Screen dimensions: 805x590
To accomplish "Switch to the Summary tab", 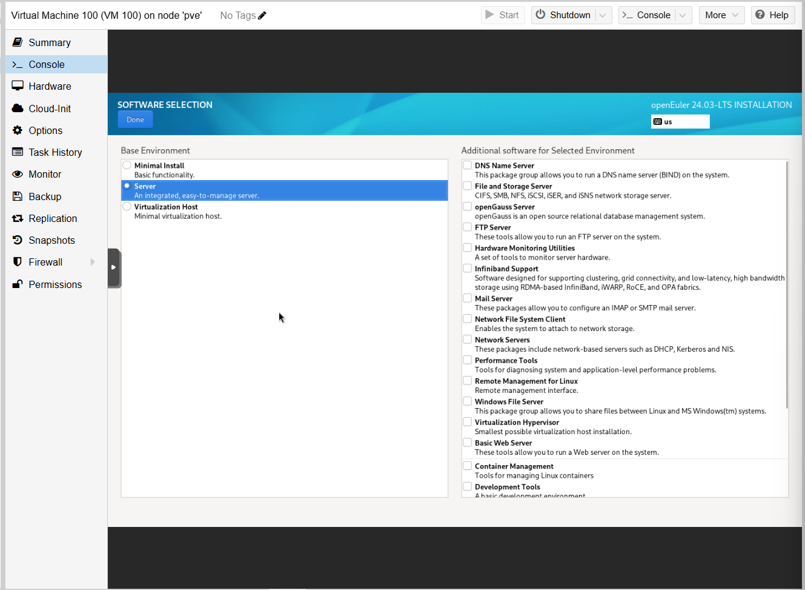I will coord(50,42).
